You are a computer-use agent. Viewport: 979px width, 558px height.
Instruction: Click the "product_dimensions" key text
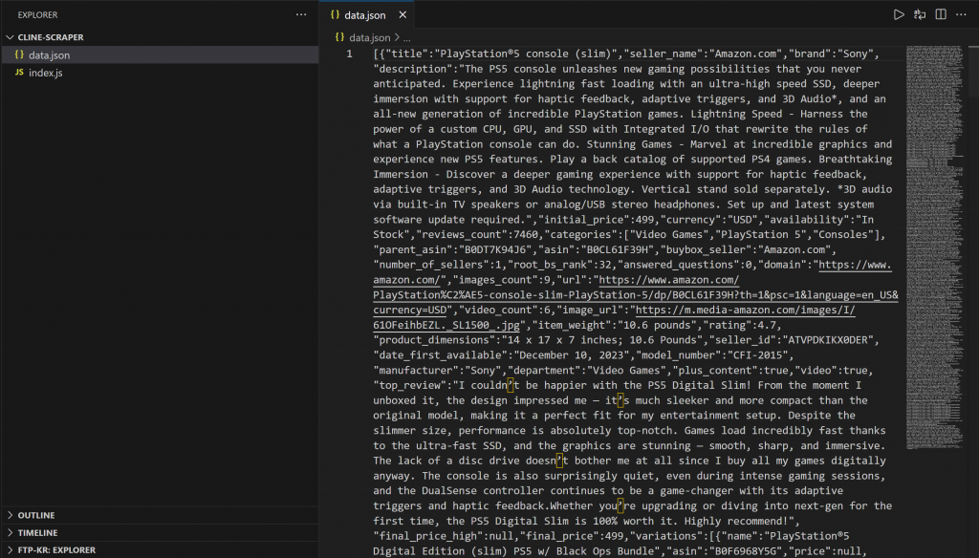(x=434, y=340)
